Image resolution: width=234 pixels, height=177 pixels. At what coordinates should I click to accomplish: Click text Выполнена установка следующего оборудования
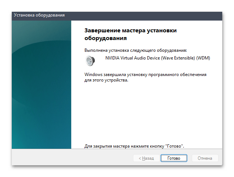pos(136,50)
